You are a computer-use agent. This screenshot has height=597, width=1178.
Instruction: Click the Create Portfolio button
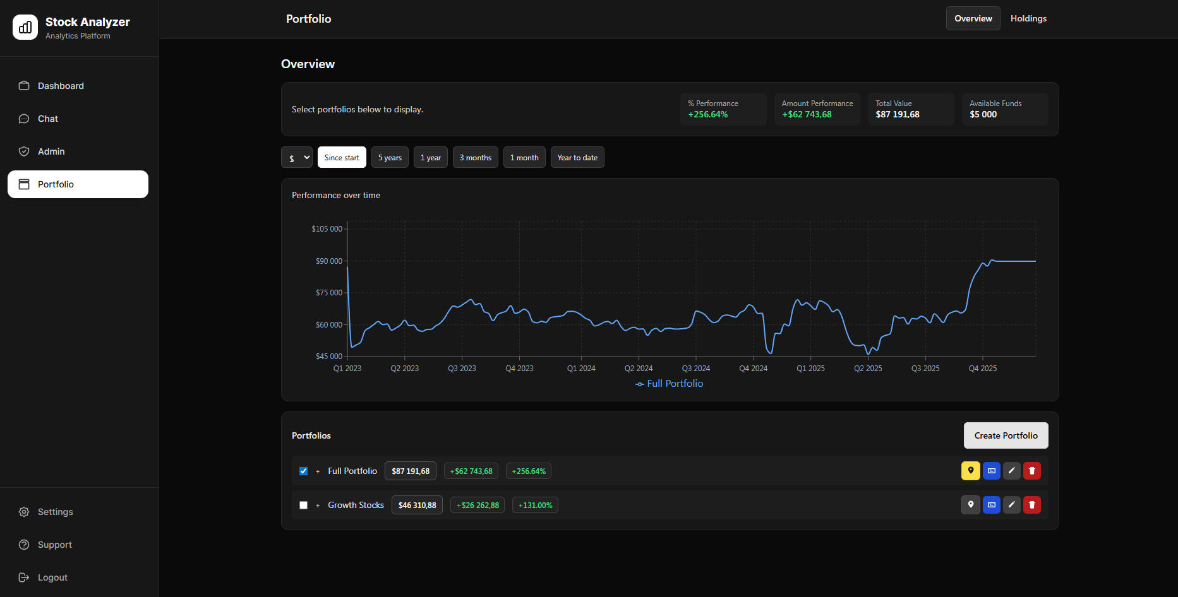pos(1006,435)
